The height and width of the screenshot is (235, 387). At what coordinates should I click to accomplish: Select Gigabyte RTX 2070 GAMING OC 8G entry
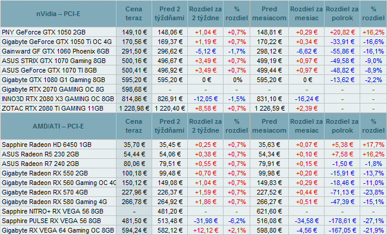tap(53, 89)
